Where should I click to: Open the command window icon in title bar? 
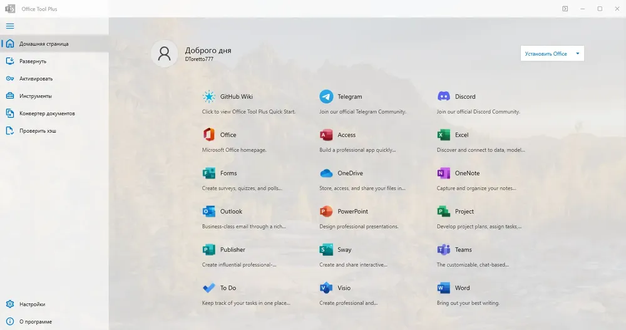coord(565,9)
